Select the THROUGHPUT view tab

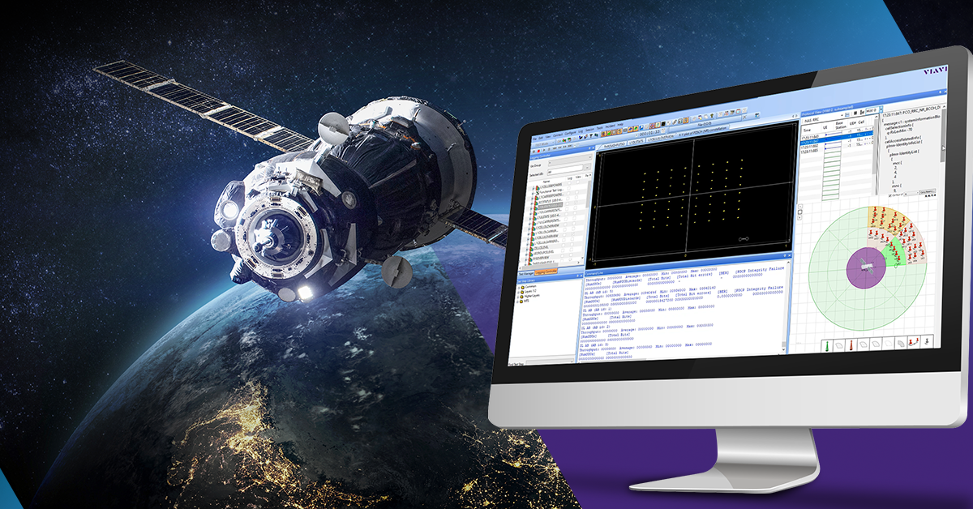coord(614,144)
